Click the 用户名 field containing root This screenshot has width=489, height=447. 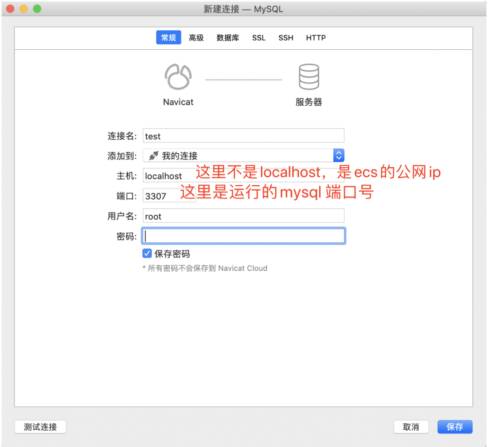coord(243,216)
